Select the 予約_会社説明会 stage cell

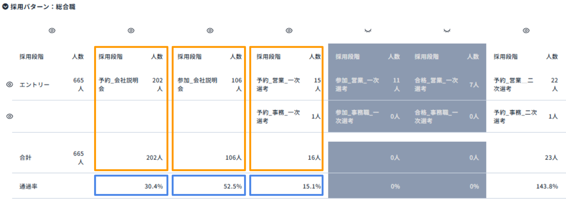tap(118, 84)
